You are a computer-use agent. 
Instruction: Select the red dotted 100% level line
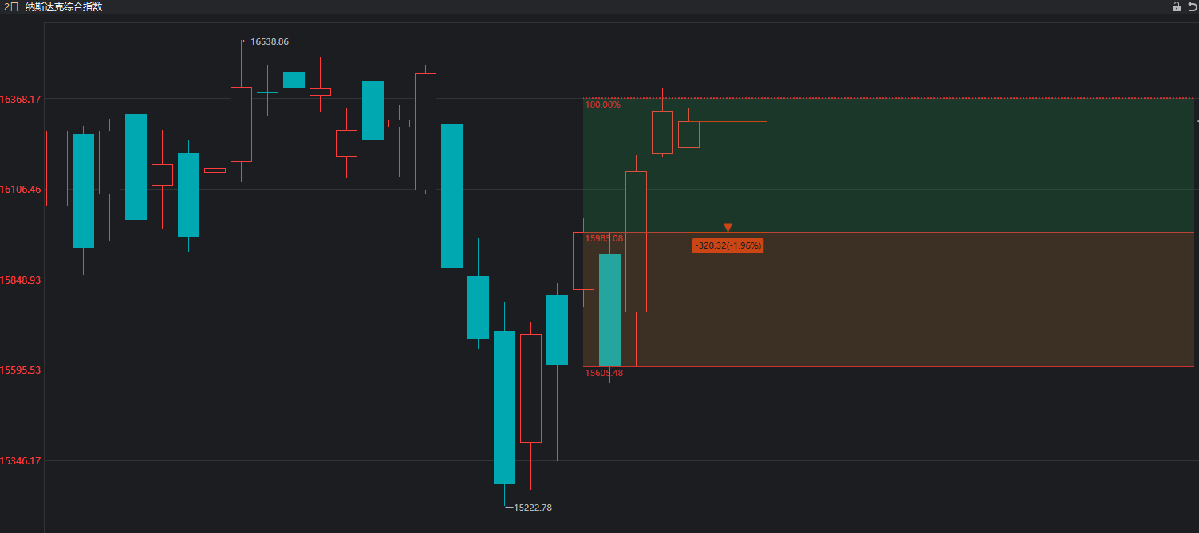pyautogui.click(x=957, y=98)
